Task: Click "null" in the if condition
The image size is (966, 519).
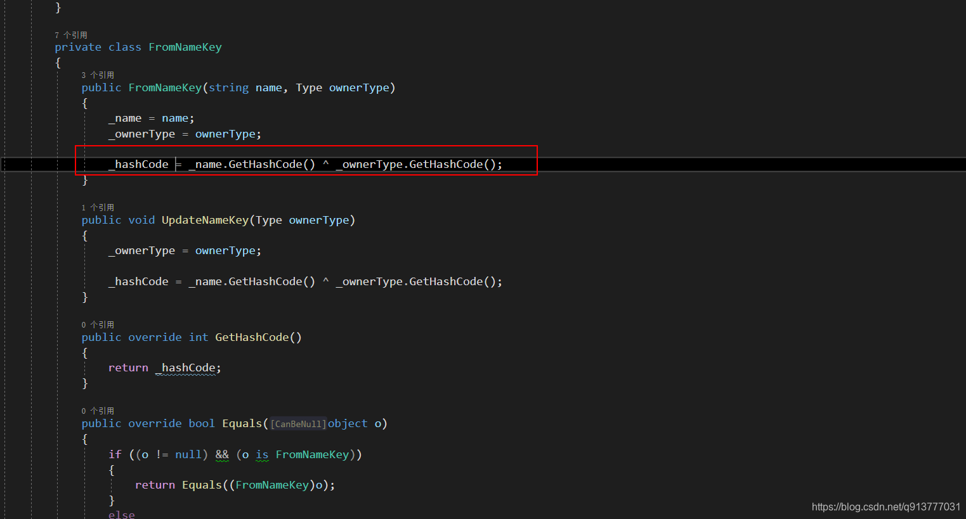Action: pos(188,454)
